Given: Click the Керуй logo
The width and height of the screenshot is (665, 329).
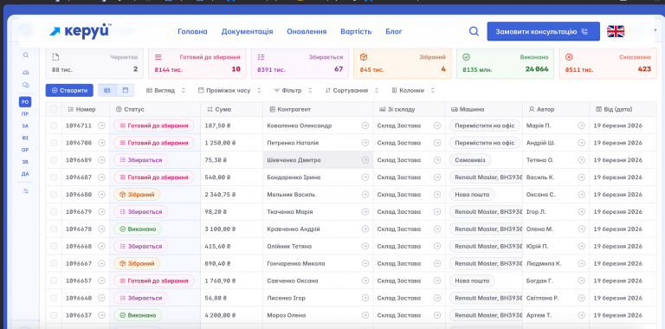Looking at the screenshot, I should click(81, 31).
